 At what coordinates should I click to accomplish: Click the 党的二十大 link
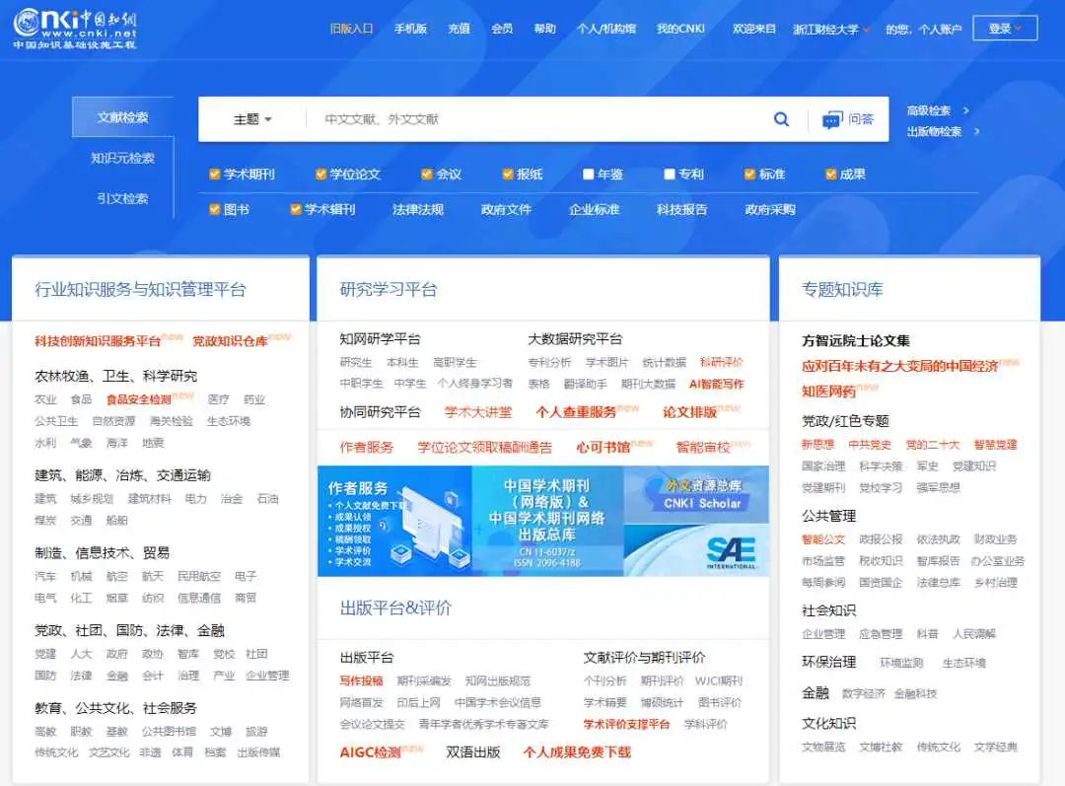pyautogui.click(x=933, y=445)
